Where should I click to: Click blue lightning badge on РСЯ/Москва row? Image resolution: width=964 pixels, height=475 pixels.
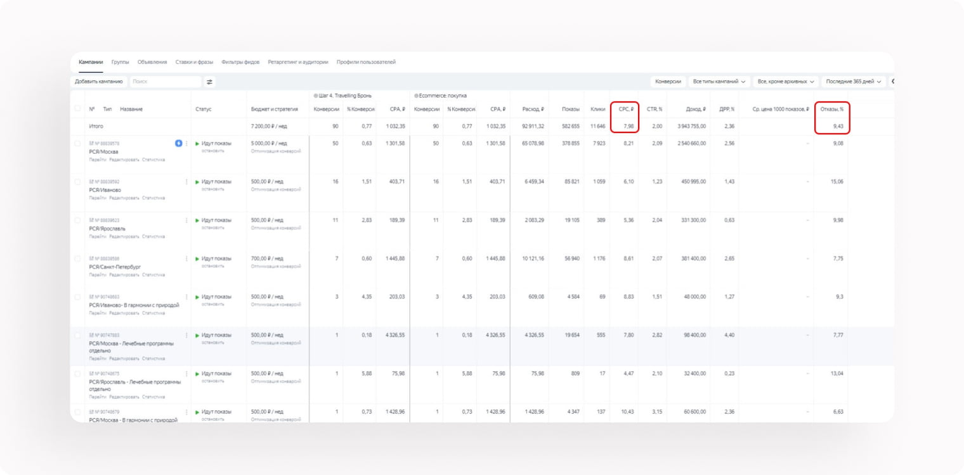pos(179,144)
